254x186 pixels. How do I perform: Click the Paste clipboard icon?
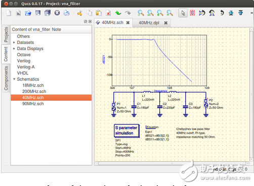coord(99,13)
